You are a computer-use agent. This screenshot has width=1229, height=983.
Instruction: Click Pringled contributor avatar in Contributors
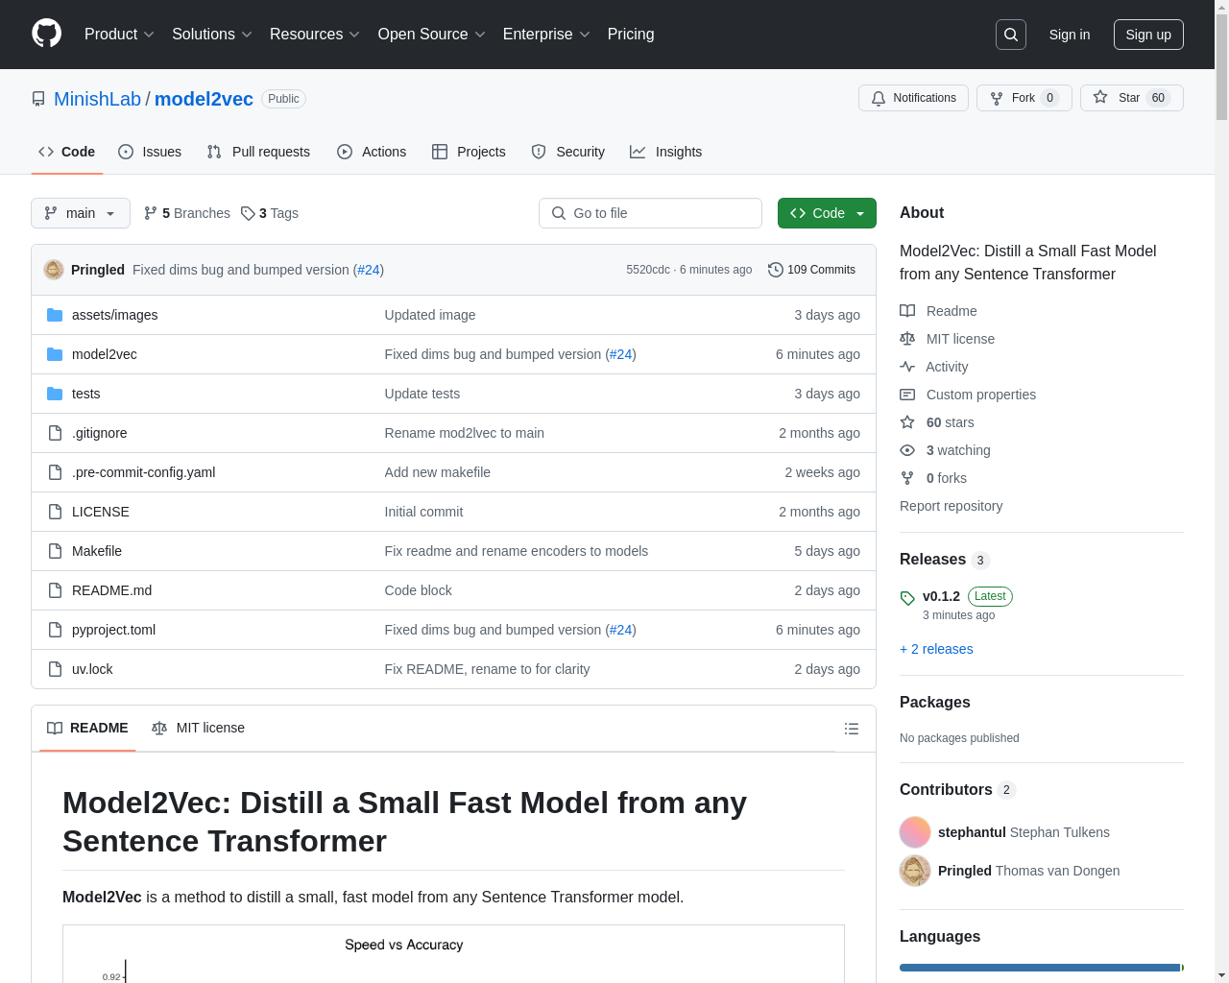(915, 871)
